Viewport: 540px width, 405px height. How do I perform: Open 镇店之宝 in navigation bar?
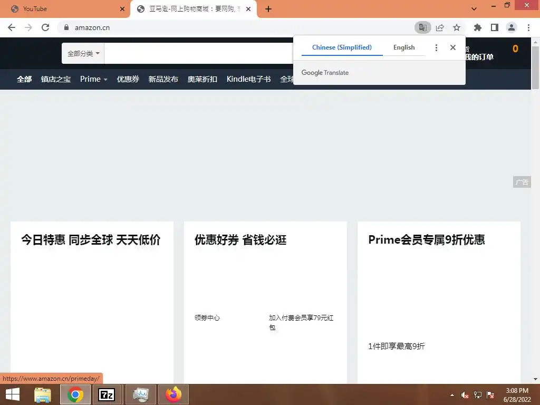click(x=56, y=79)
